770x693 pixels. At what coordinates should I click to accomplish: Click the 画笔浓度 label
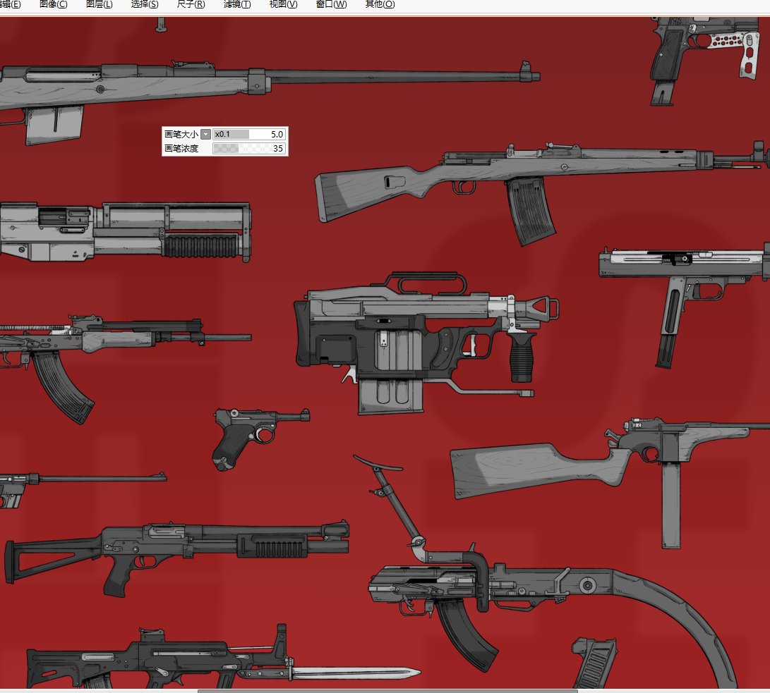point(181,148)
